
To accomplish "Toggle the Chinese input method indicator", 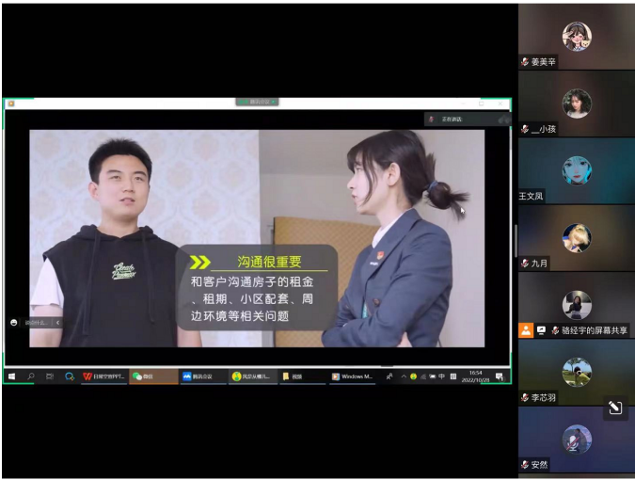I will click(x=441, y=376).
